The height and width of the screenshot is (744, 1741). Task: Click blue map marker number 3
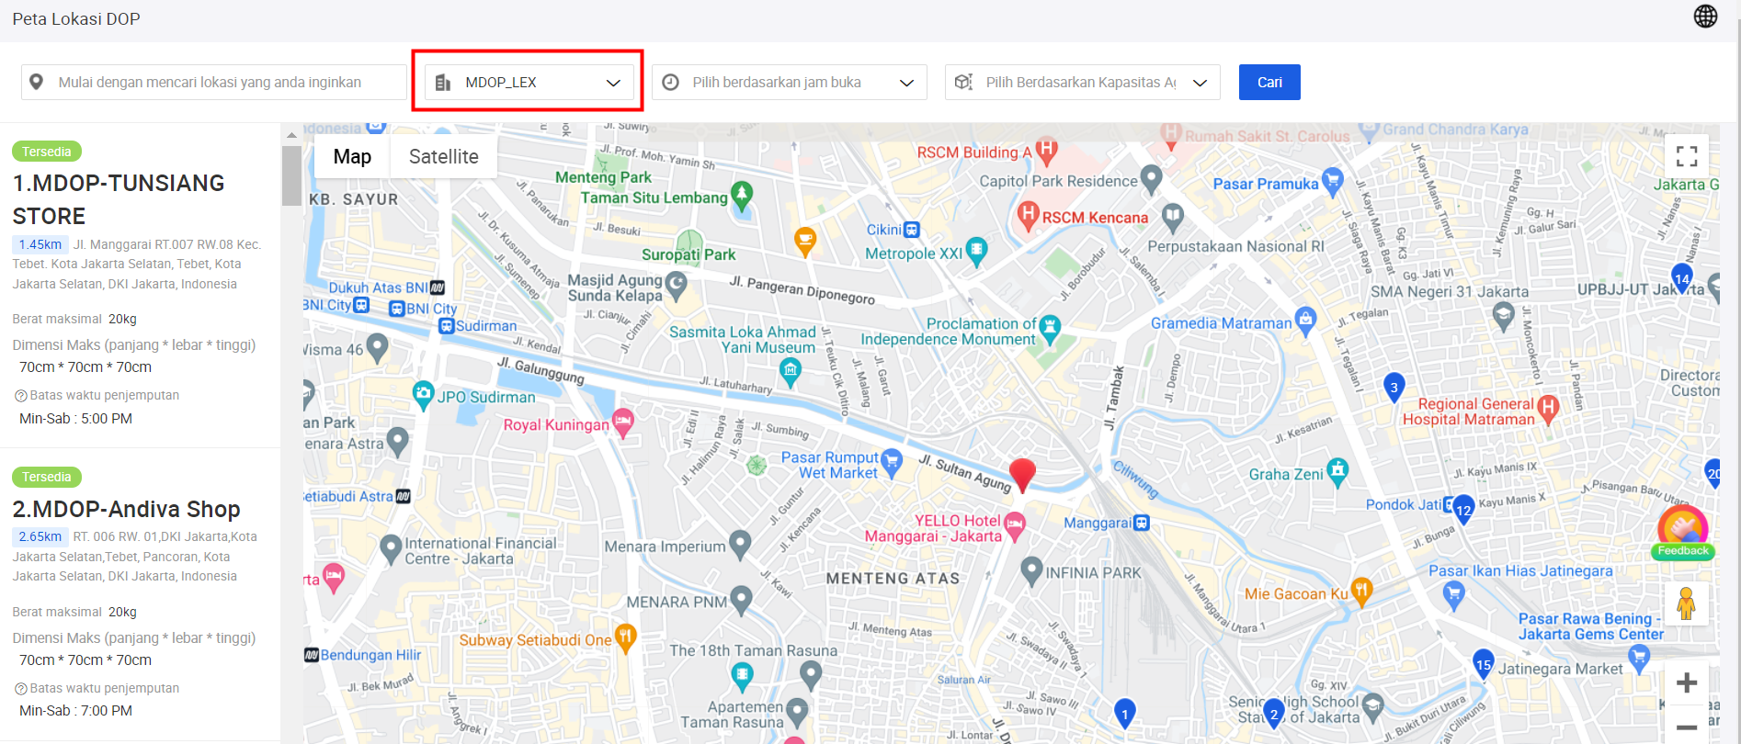[x=1394, y=389]
